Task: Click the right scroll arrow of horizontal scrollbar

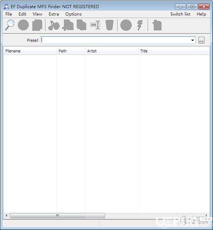Action: (x=206, y=215)
